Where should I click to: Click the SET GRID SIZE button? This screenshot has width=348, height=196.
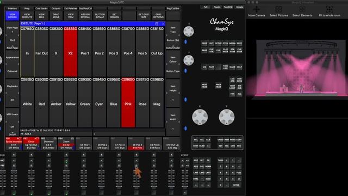tap(144, 16)
